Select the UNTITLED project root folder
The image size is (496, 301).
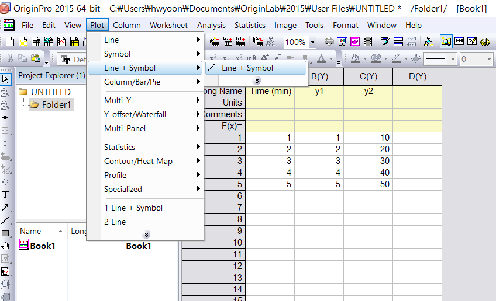point(44,92)
